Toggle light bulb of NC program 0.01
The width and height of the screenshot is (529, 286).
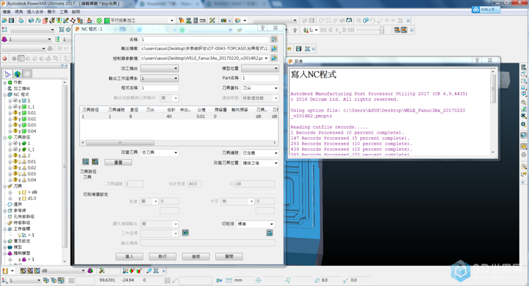[x=19, y=113]
